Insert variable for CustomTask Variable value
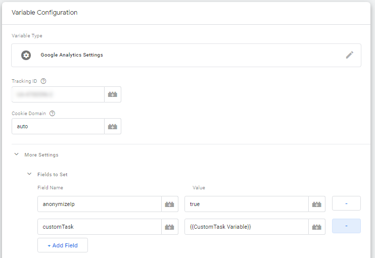The height and width of the screenshot is (258, 375). [317, 227]
